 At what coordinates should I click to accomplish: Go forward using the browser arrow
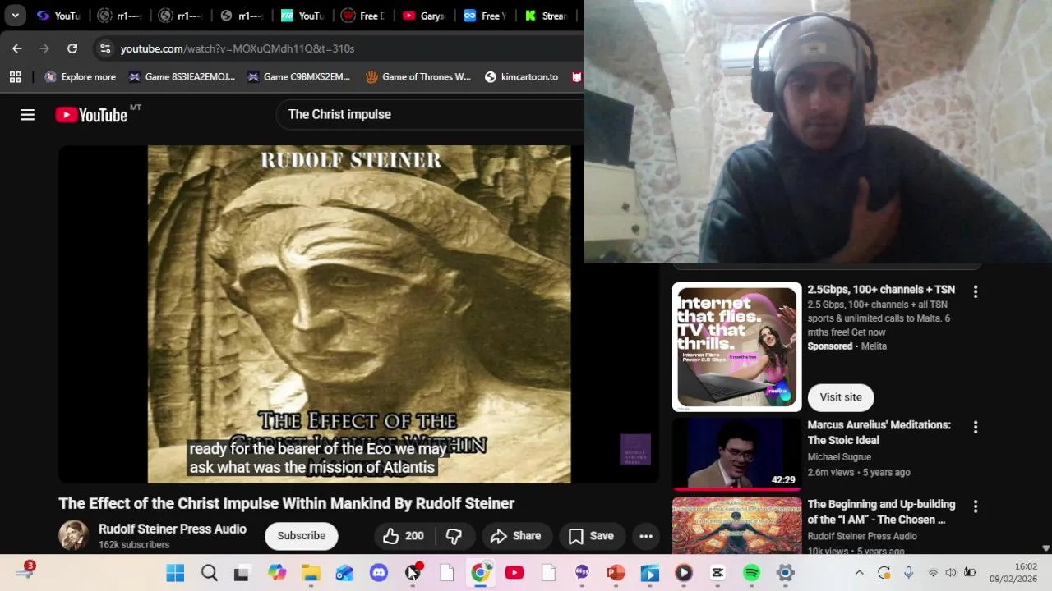[x=44, y=48]
